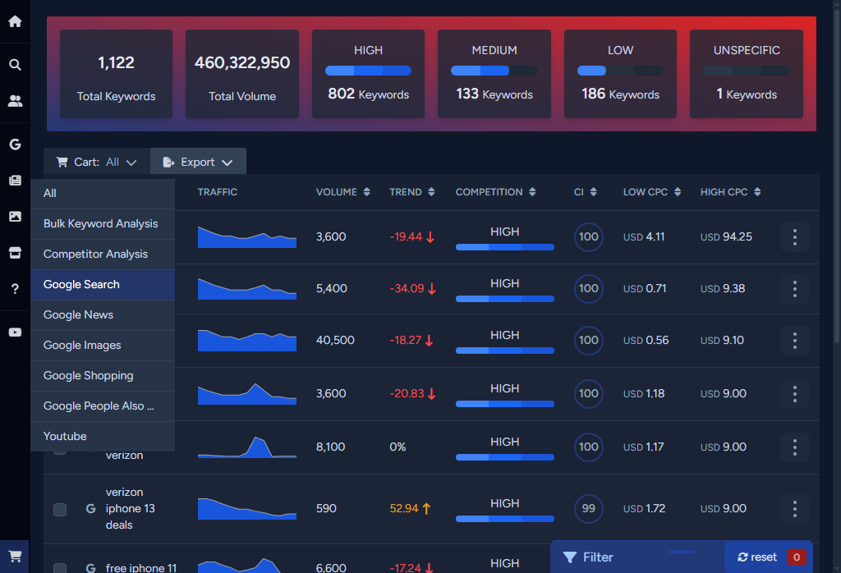Click the reset button

(x=756, y=557)
